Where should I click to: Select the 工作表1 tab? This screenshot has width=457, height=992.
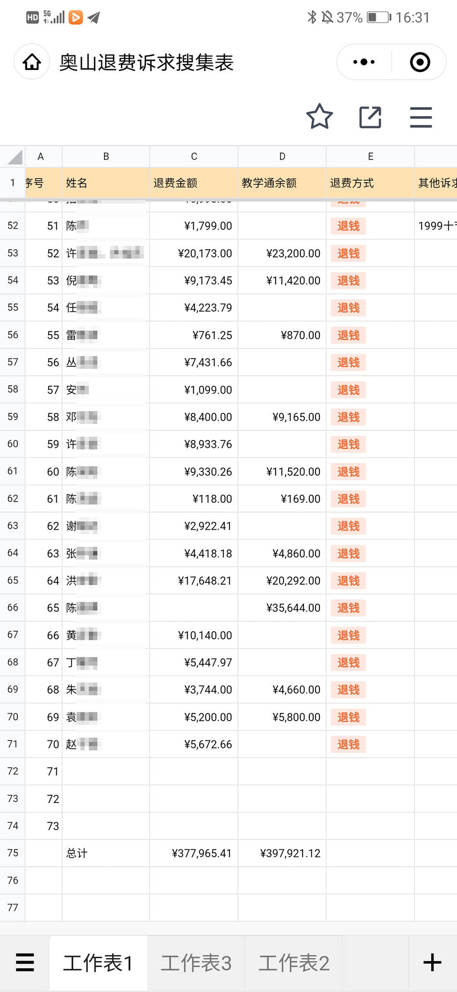98,963
